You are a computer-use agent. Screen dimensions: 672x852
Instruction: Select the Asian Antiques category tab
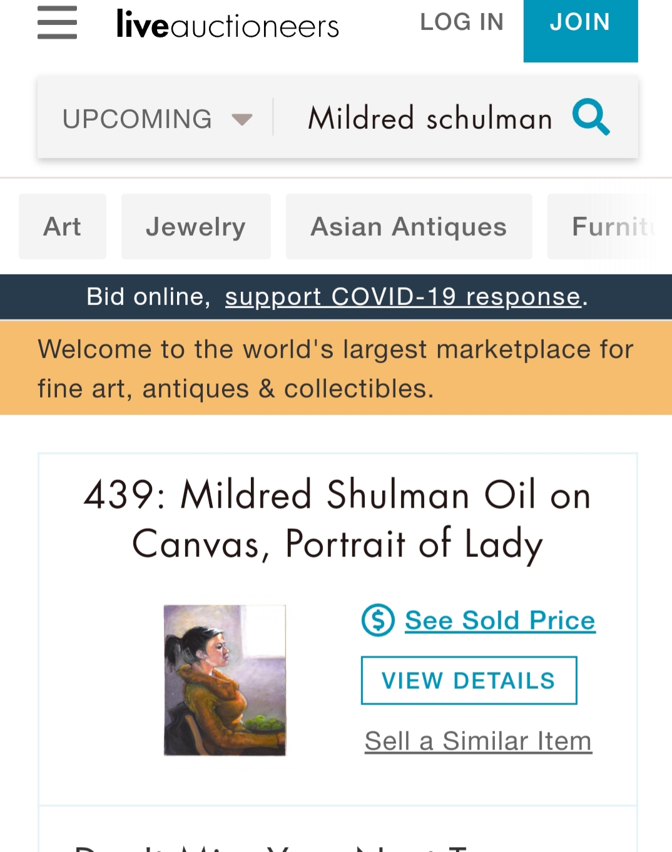(409, 226)
